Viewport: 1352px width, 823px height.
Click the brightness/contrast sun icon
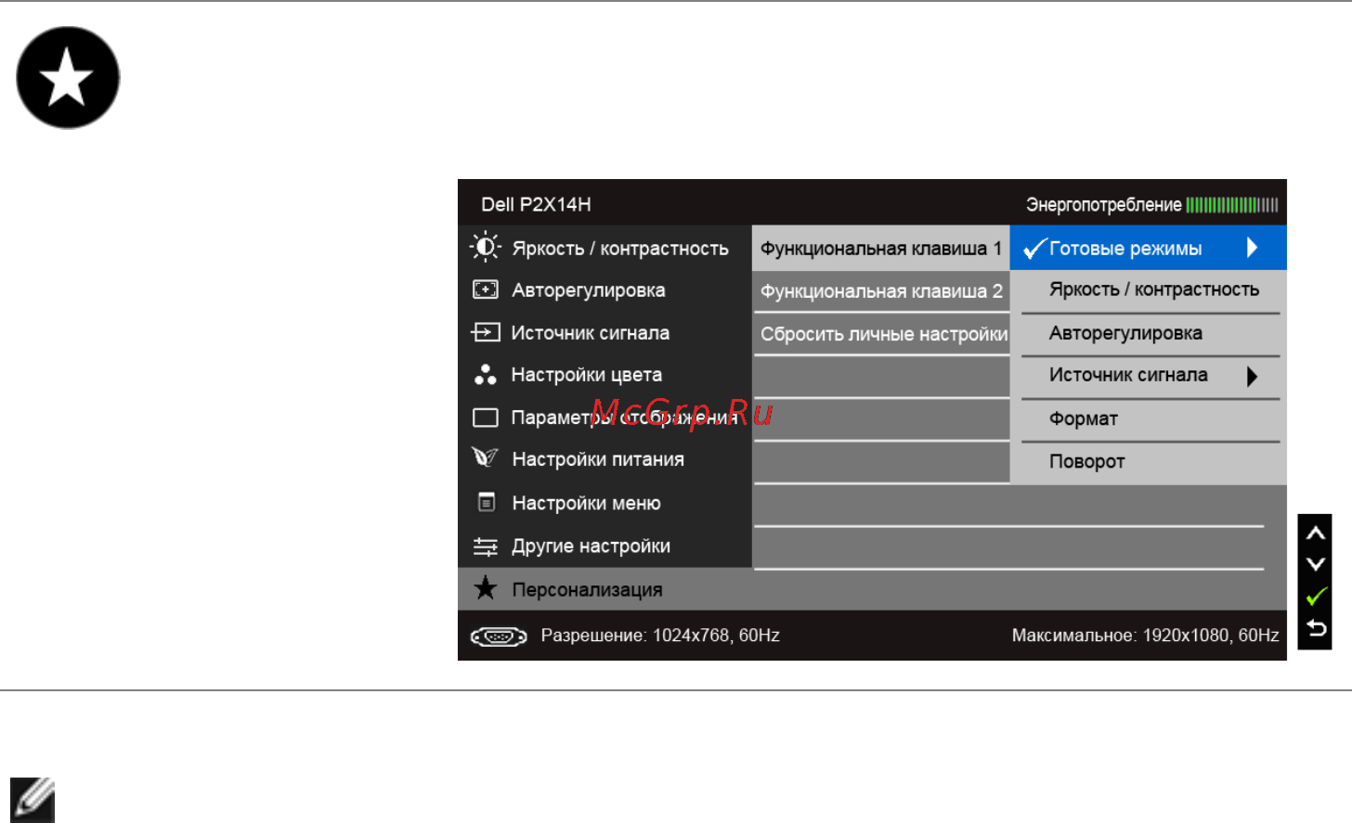tap(485, 247)
